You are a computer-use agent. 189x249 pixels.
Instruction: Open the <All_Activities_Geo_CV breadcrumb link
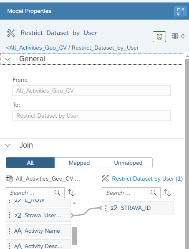pos(36,48)
